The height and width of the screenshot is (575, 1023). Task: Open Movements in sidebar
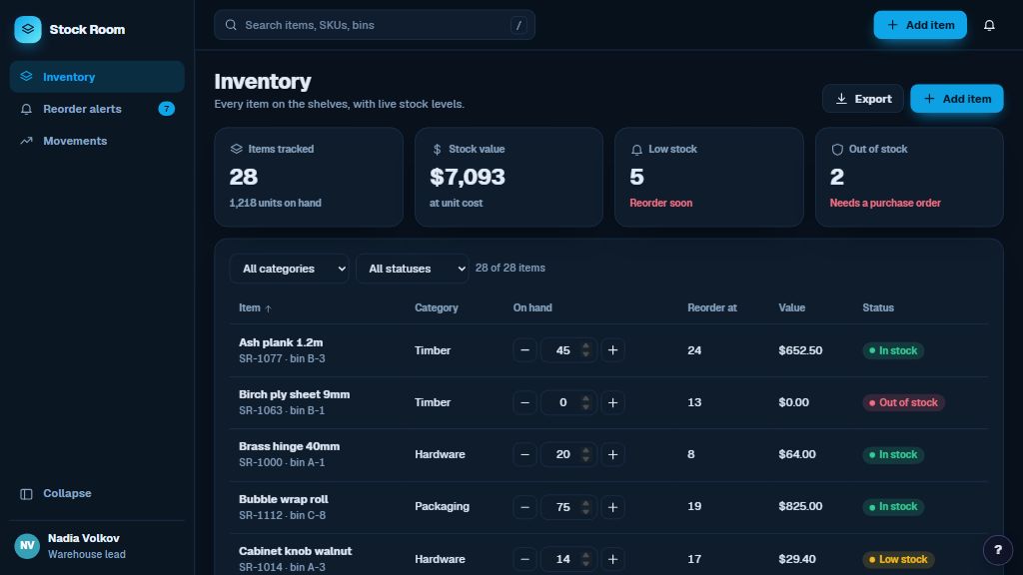click(97, 141)
